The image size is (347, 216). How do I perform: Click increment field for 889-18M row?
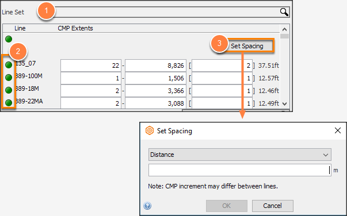pyautogui.click(x=222, y=91)
